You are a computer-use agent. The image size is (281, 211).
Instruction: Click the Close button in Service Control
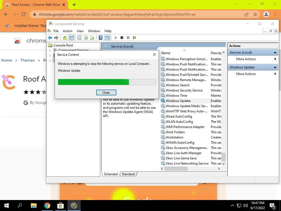(x=106, y=93)
